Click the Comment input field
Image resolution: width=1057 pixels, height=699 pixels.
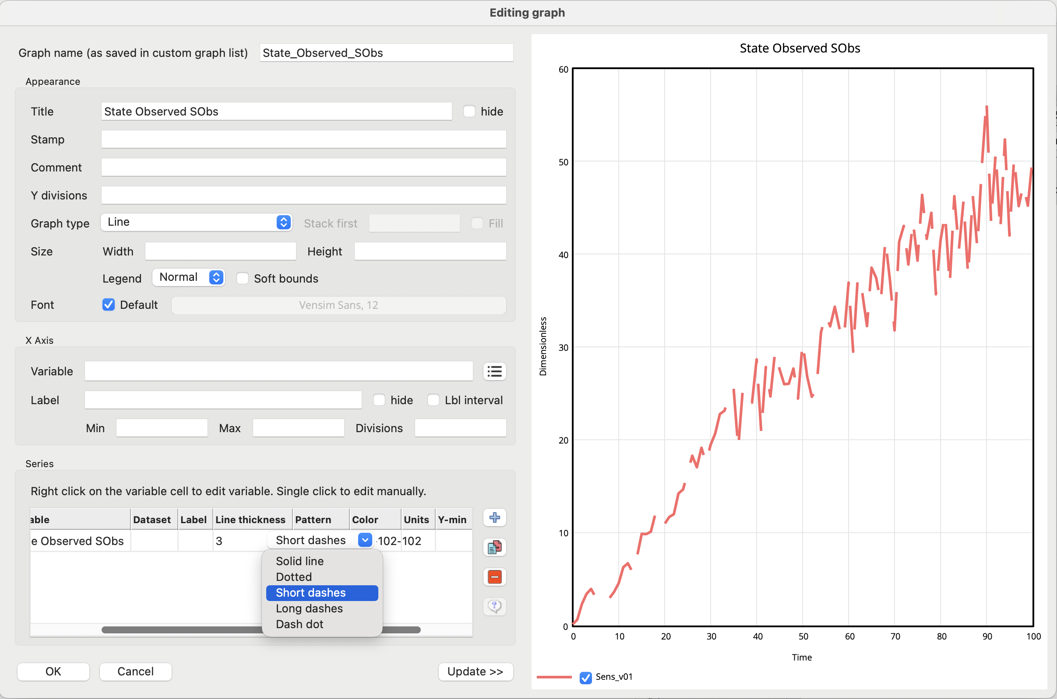click(x=303, y=167)
